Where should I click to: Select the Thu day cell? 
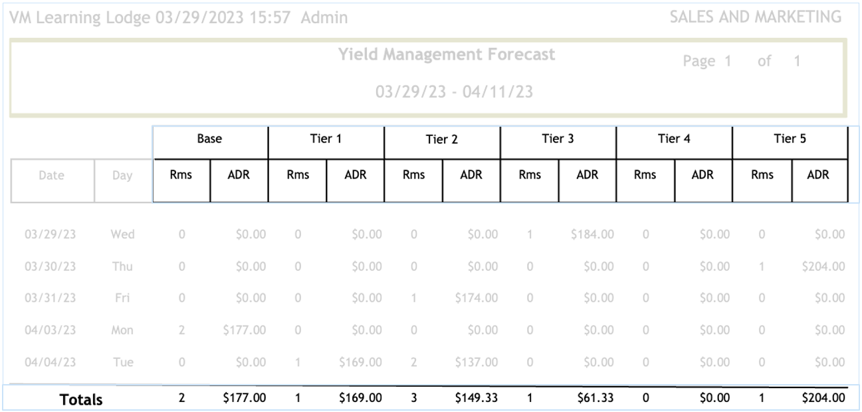pos(122,267)
